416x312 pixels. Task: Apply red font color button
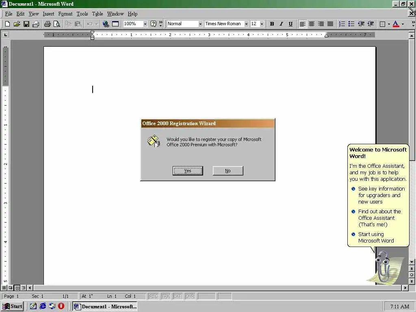[x=396, y=24]
